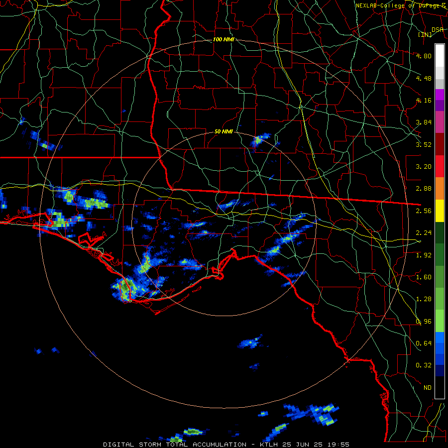The image size is (448, 448).
Task: Click the 3.52 legend value
Action: (x=424, y=144)
